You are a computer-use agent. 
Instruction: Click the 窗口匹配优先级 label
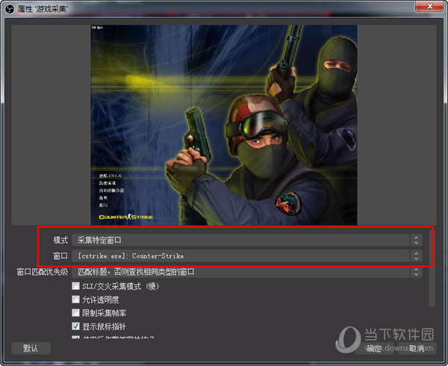coord(43,272)
